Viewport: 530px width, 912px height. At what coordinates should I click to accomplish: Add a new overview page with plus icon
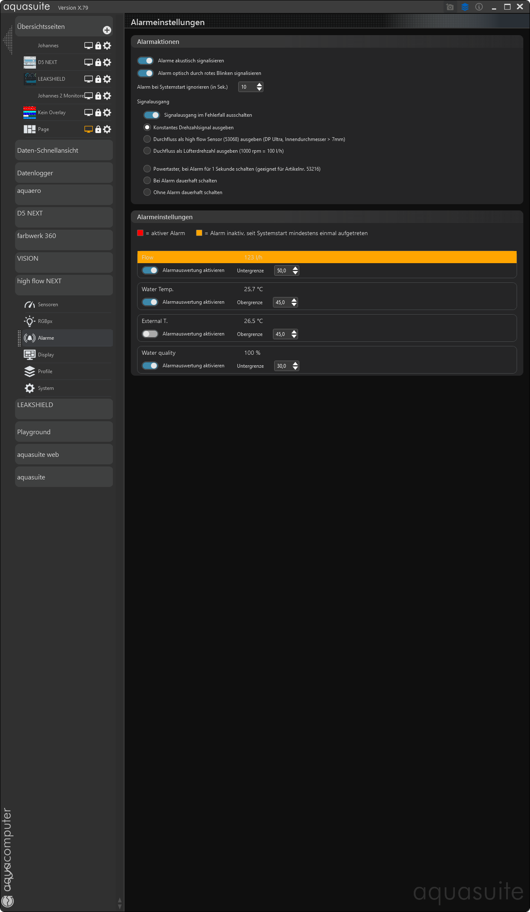(107, 30)
